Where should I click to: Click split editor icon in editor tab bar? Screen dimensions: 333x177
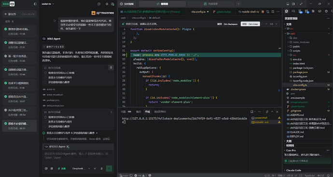[273, 12]
